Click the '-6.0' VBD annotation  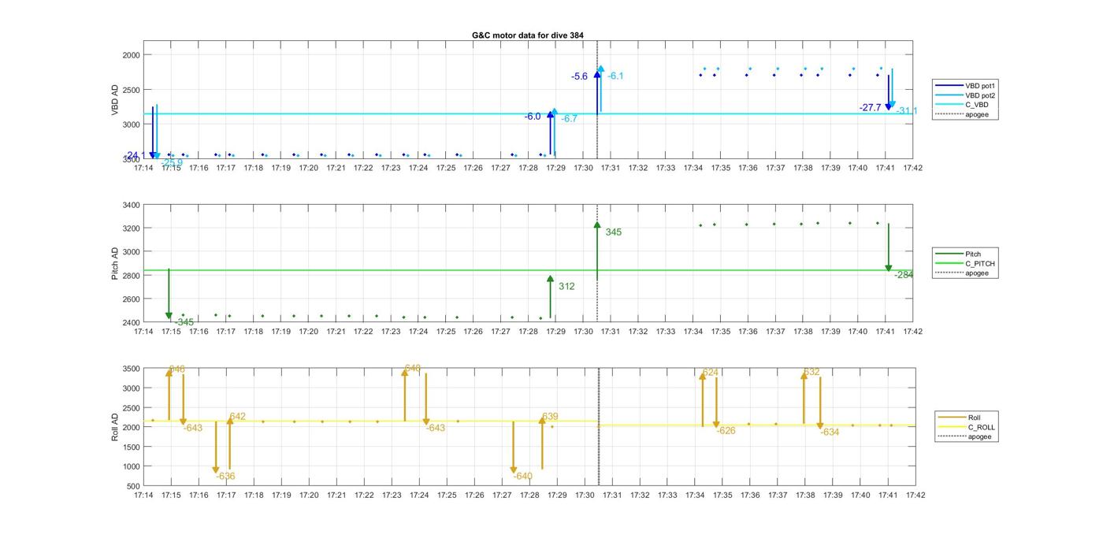533,117
